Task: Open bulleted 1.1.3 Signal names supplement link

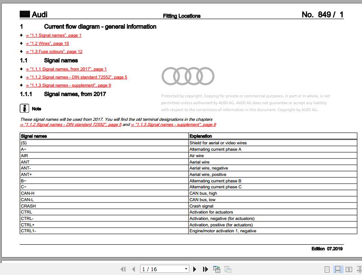Action: 69,85
